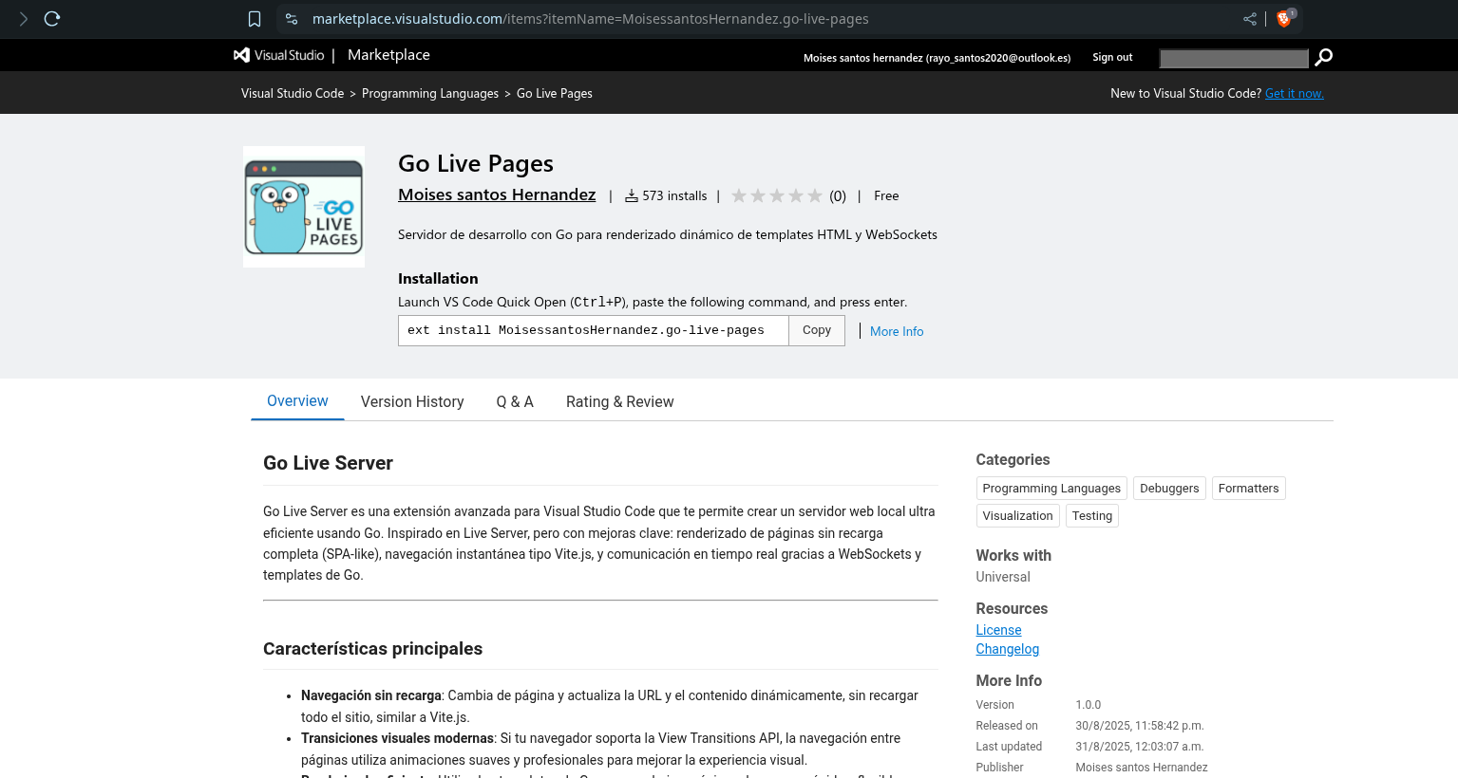Open the Q & A tab
Screen dimensions: 1458x778
[x=515, y=401]
